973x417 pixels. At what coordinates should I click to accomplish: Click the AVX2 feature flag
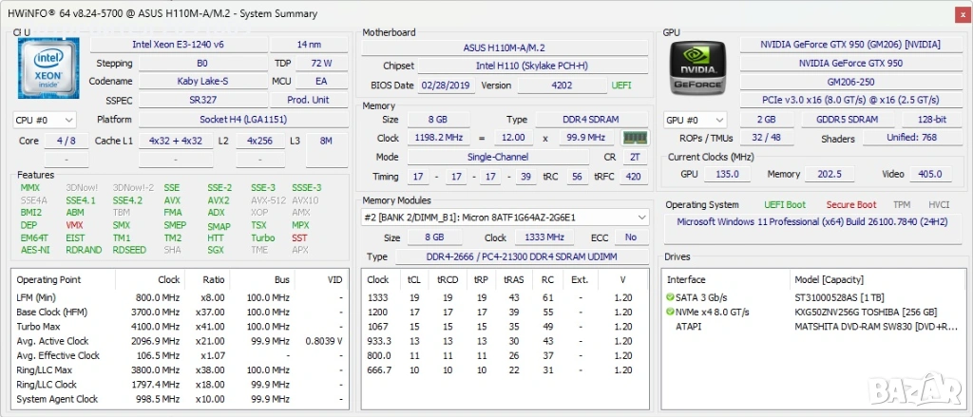pos(219,201)
